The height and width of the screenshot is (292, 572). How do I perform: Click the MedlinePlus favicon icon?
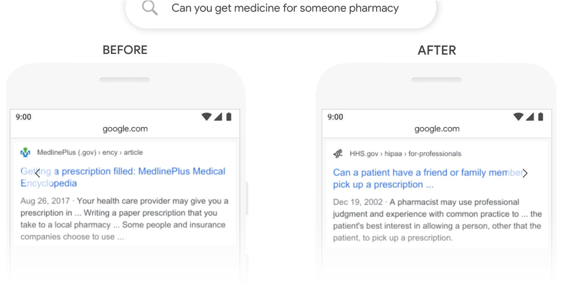click(25, 152)
